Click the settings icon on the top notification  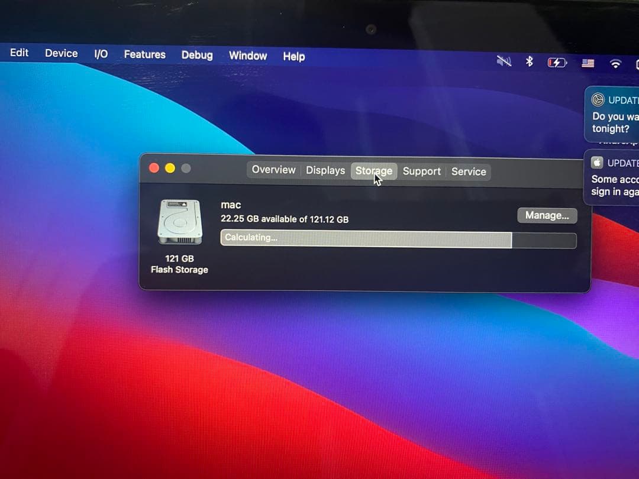(x=599, y=100)
